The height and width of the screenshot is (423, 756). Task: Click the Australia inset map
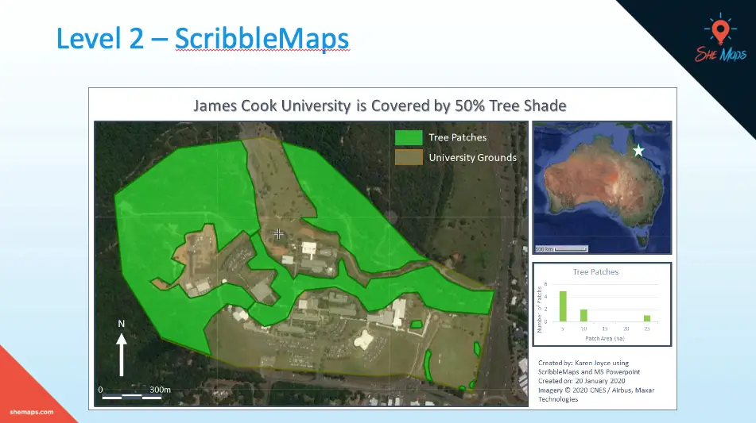(x=602, y=187)
